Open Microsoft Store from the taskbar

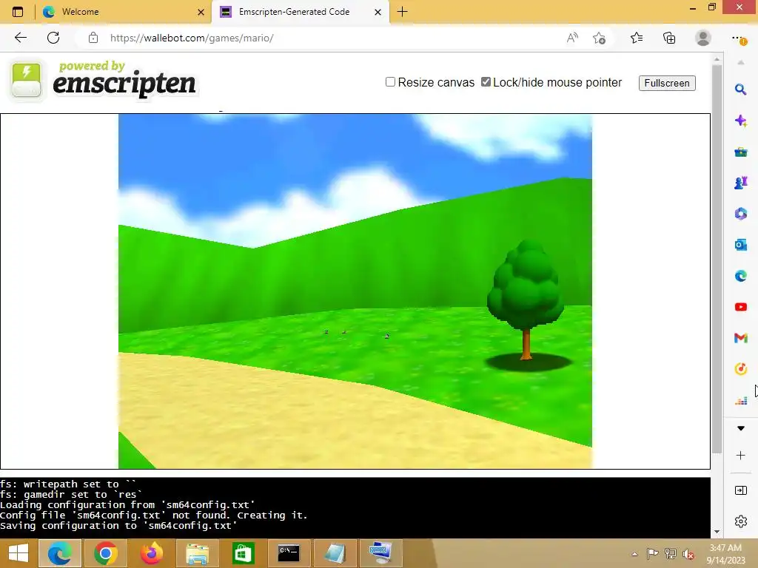pos(243,553)
